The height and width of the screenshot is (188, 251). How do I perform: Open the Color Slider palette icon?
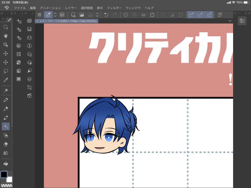coord(19,54)
